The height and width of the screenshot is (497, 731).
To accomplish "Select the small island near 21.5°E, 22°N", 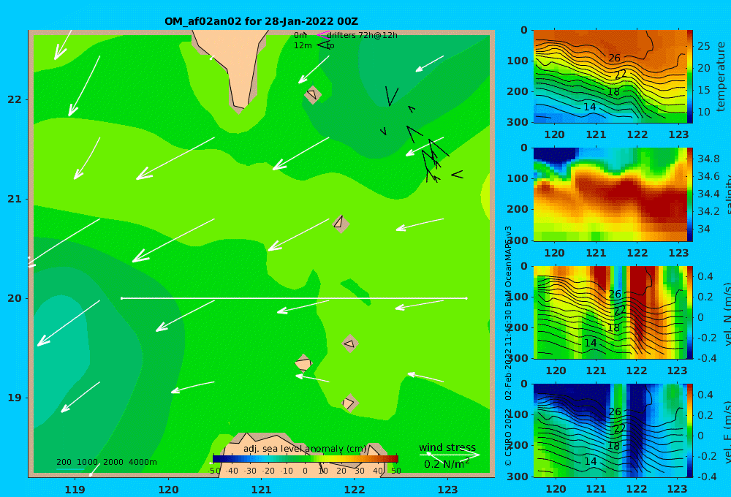I will coord(313,94).
